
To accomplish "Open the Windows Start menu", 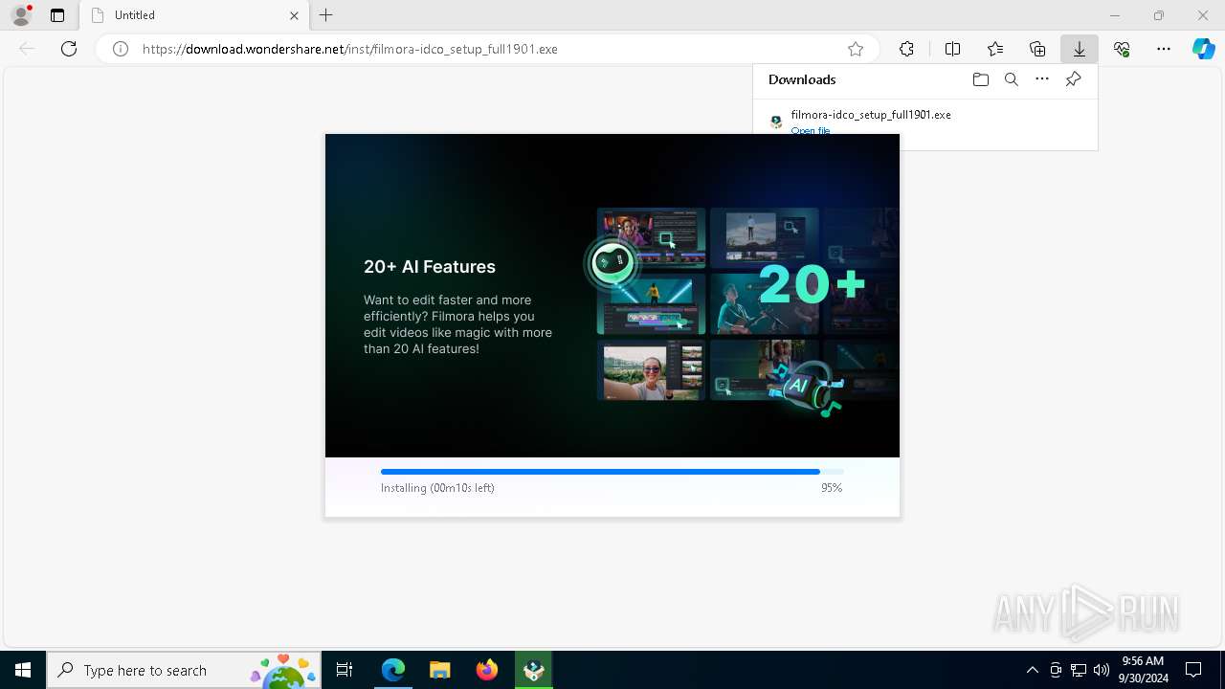I will (x=23, y=670).
